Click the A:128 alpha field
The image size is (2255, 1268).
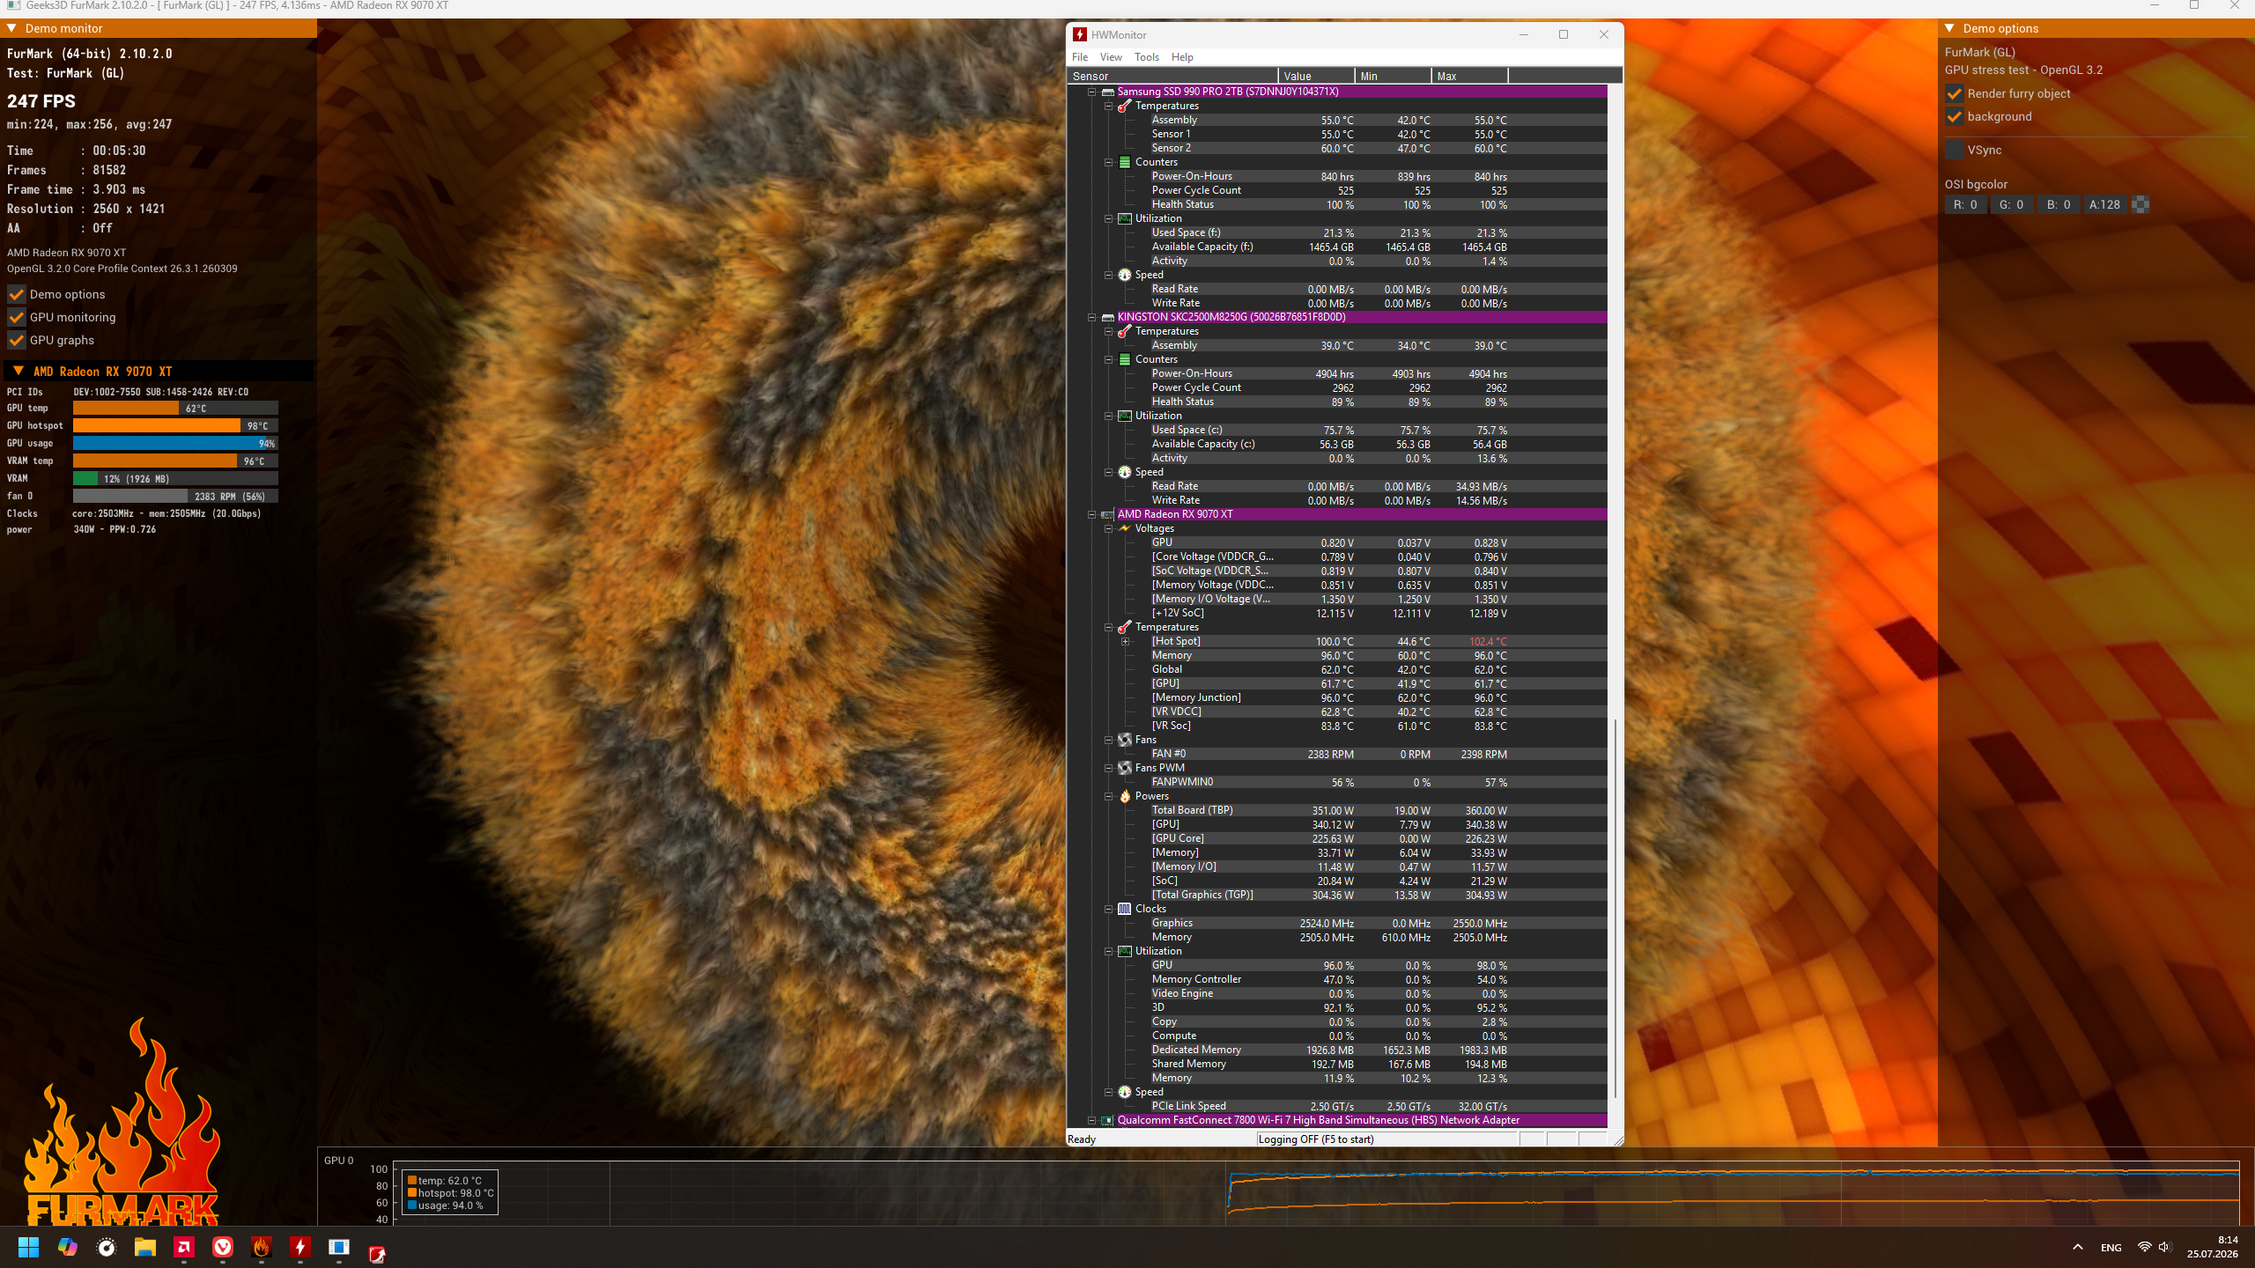click(2105, 204)
